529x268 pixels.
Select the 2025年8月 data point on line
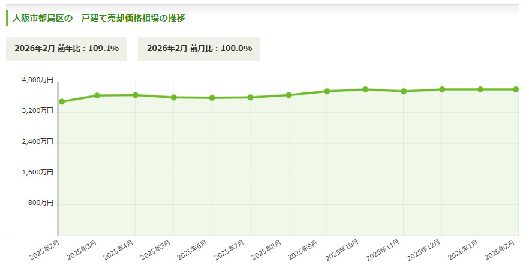click(x=289, y=95)
